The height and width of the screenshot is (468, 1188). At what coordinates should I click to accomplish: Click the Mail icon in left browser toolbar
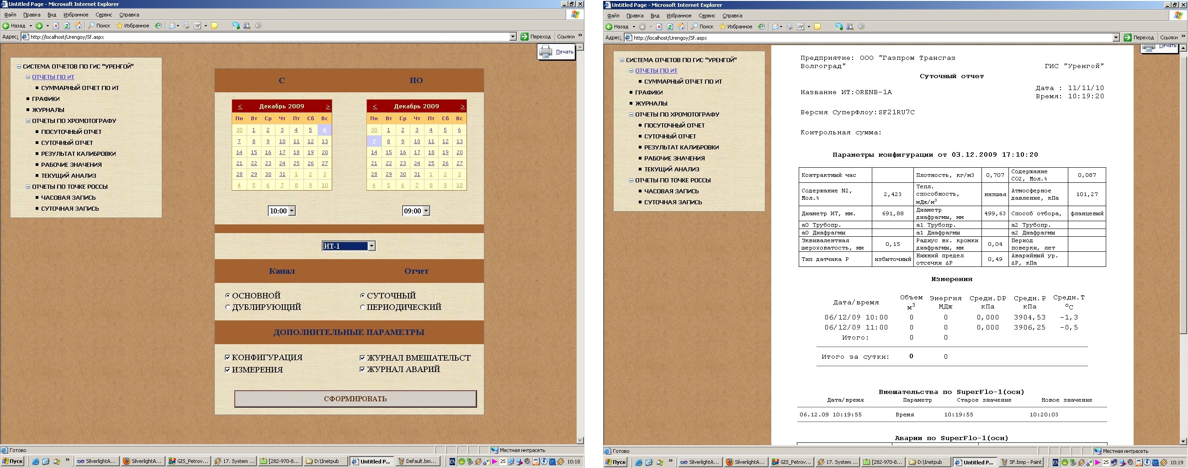172,26
